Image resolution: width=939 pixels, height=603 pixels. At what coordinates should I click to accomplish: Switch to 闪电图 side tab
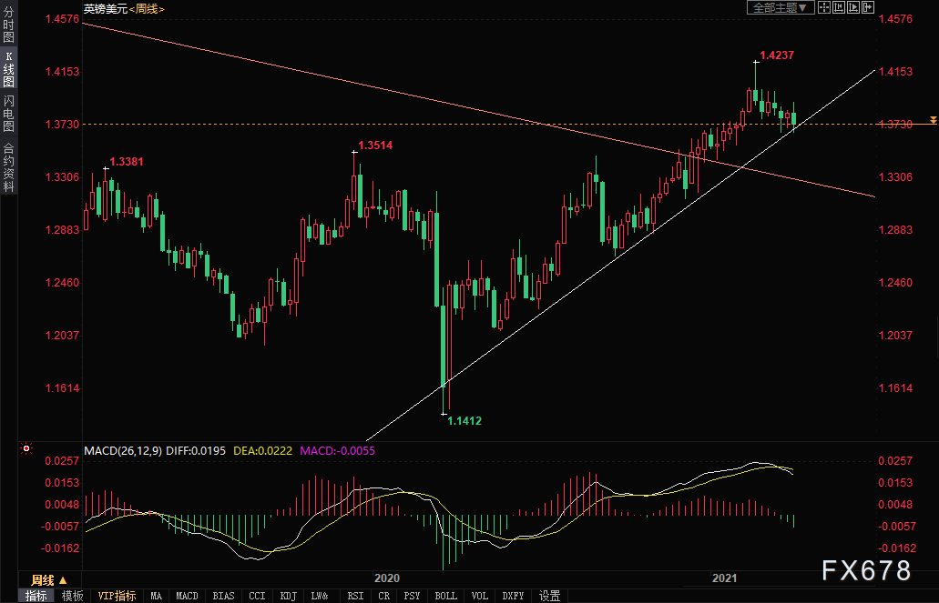(x=8, y=113)
